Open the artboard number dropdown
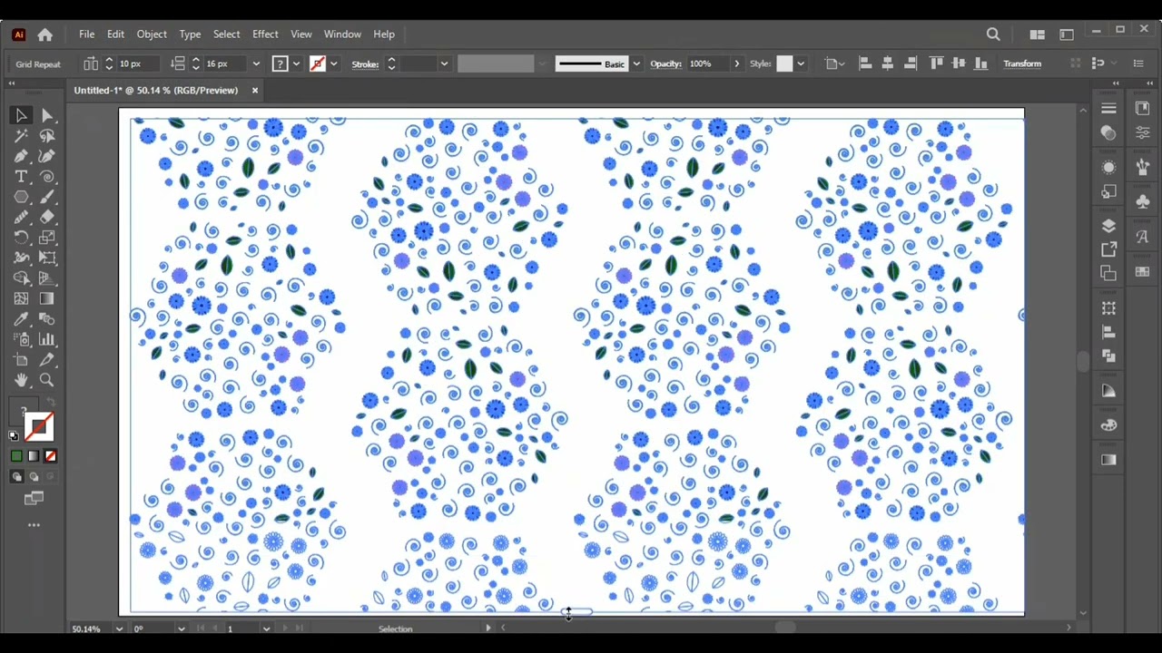This screenshot has height=653, width=1162. click(266, 629)
